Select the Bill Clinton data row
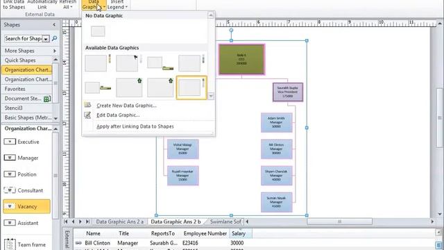444x250 pixels. pyautogui.click(x=253, y=243)
